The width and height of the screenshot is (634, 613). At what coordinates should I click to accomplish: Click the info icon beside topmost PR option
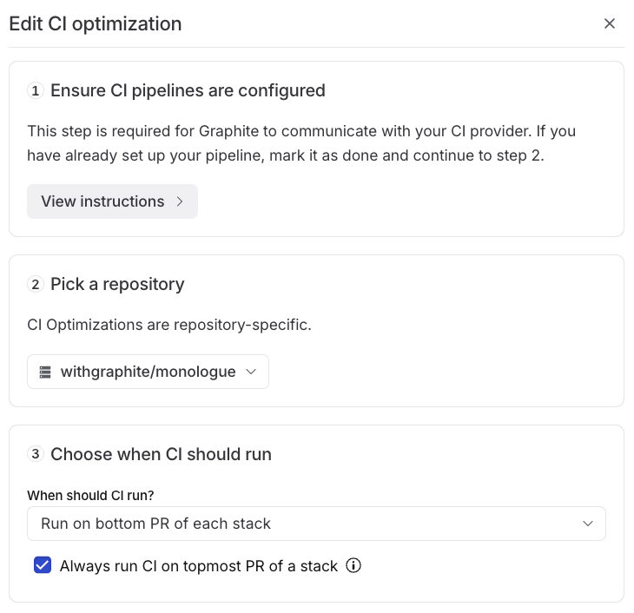(x=353, y=566)
